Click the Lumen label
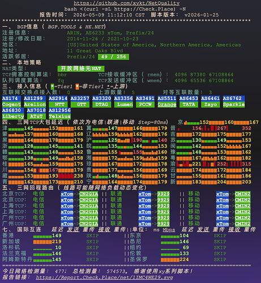Screen dimensions: 261x283 (x=123, y=104)
